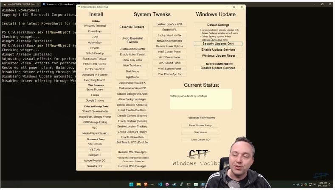Click the Steam icon in system tray
The height and width of the screenshot is (190, 335).
(298, 184)
